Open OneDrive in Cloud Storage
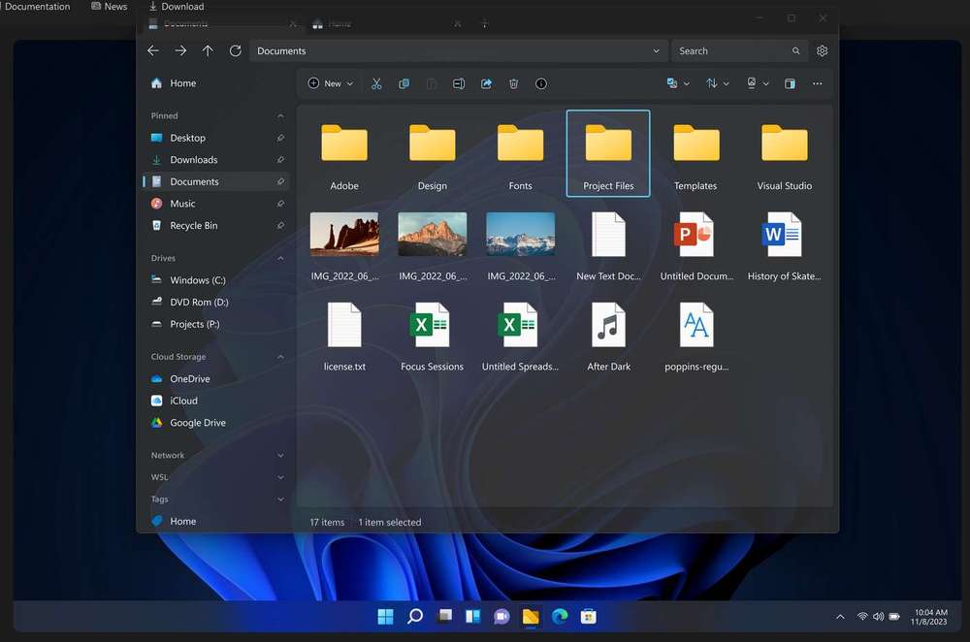Viewport: 970px width, 642px height. tap(216, 378)
